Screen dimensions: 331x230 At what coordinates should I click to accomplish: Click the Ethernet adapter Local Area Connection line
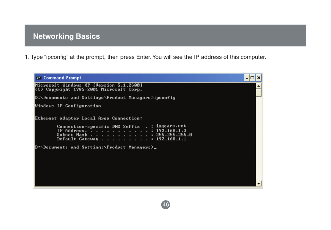click(89, 118)
